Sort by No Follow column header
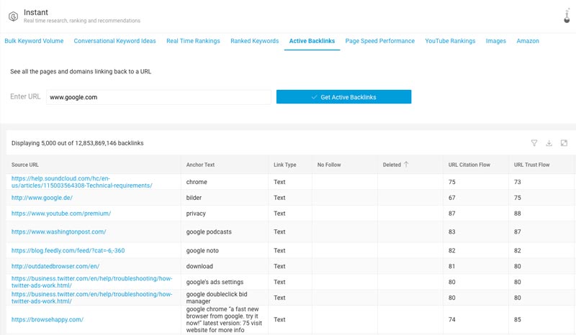576x335 pixels. click(329, 165)
